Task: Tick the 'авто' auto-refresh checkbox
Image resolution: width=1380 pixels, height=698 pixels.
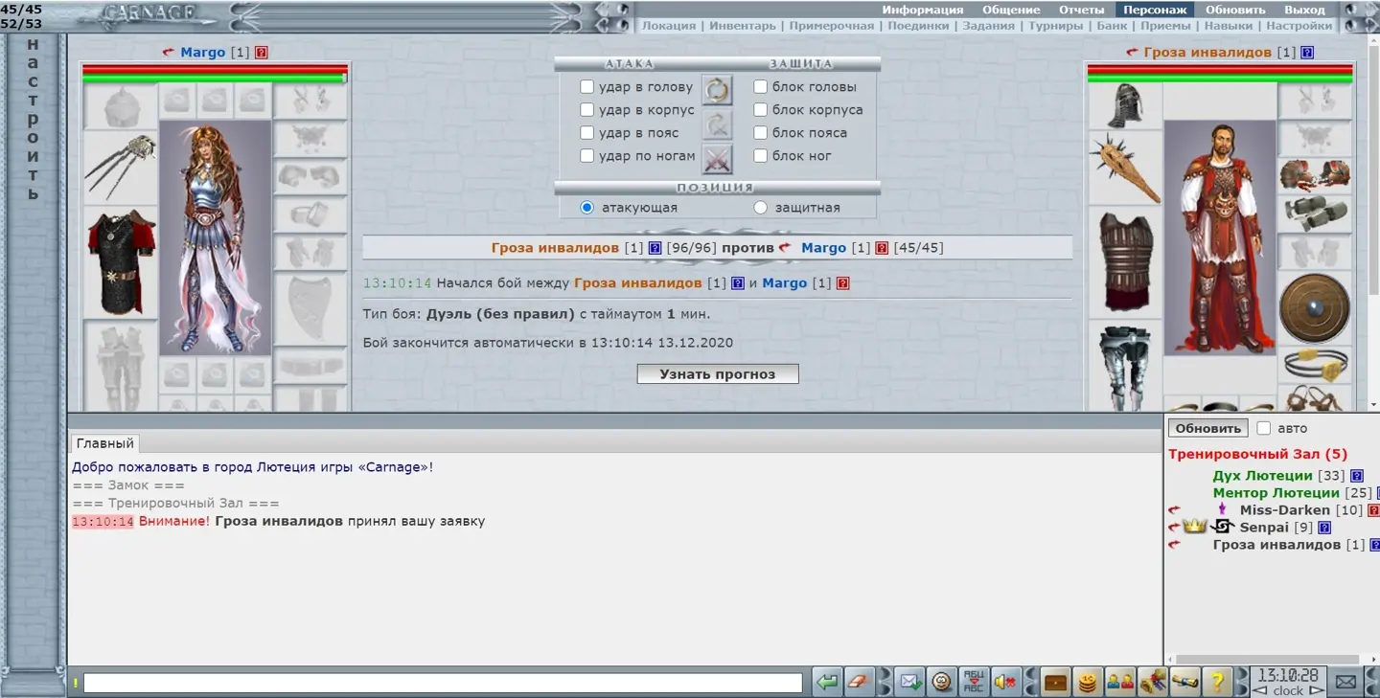Action: (1264, 428)
